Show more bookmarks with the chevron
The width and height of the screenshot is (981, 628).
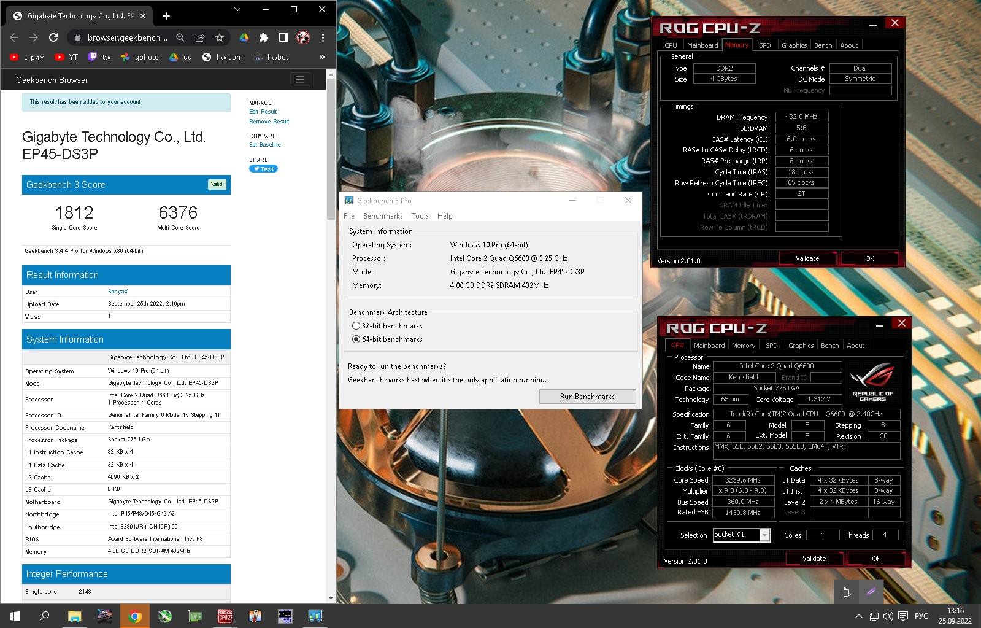tap(322, 57)
